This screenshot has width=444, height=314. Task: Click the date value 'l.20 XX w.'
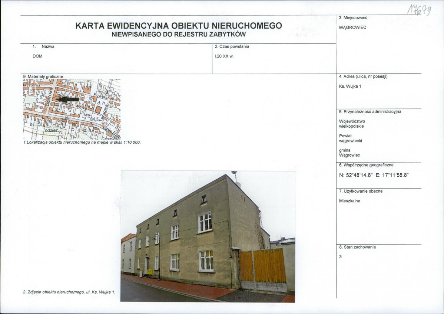(224, 56)
